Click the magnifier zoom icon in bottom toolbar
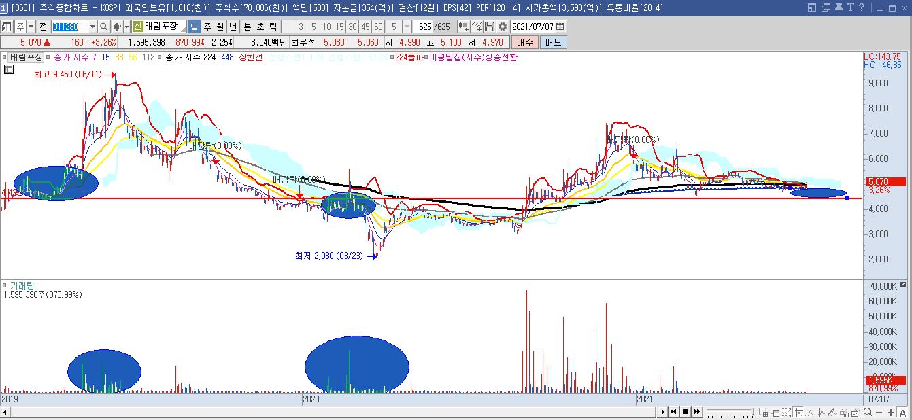 [868, 412]
